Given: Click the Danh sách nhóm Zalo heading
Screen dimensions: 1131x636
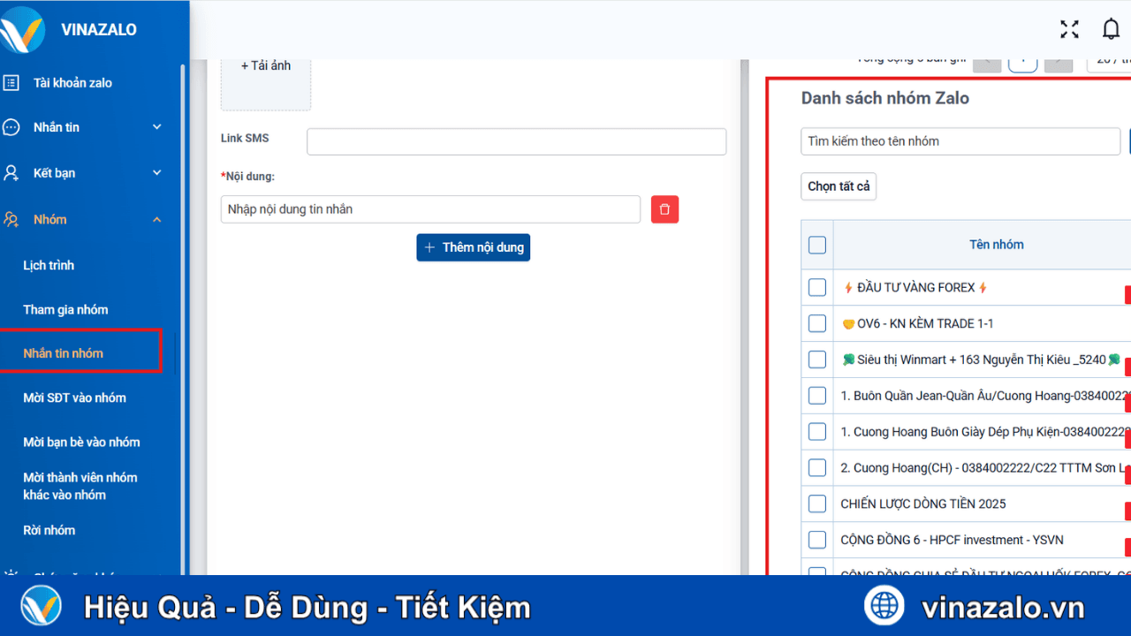Looking at the screenshot, I should (x=884, y=98).
